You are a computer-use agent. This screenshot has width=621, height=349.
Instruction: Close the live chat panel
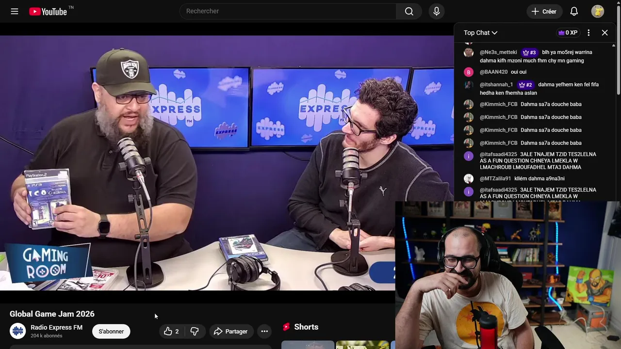pos(605,32)
